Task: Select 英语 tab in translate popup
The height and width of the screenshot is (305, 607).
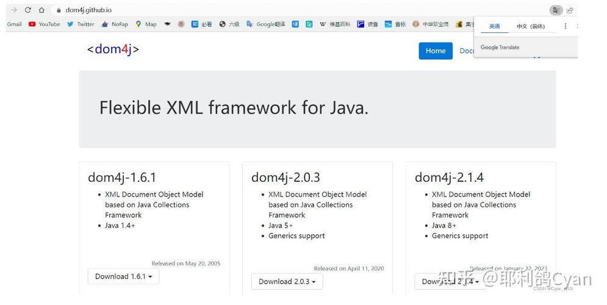Action: click(x=494, y=26)
